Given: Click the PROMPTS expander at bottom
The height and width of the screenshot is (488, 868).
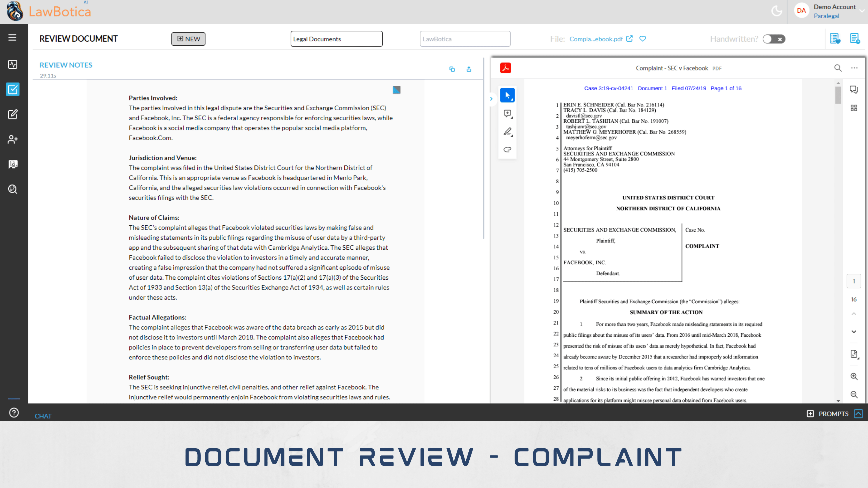Looking at the screenshot, I should (859, 414).
